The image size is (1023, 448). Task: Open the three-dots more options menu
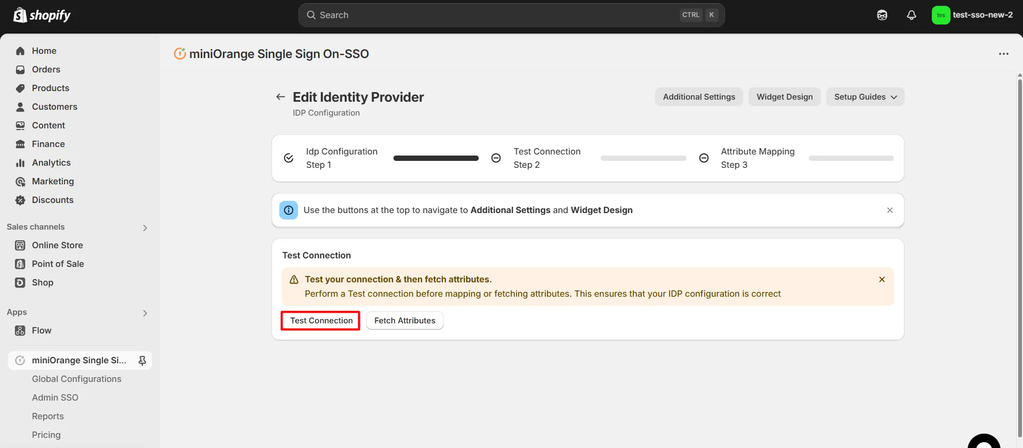pos(1003,54)
